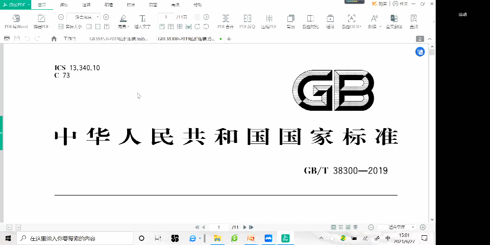This screenshot has height=245, width=490.
Task: Zoom in using status bar plus button
Action: click(423, 227)
